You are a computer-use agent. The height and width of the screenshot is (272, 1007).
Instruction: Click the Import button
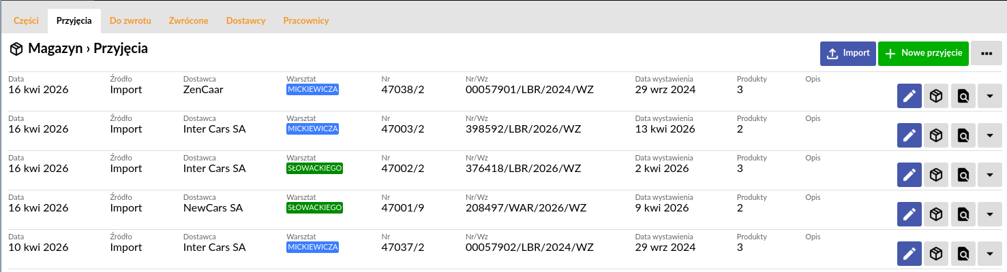pos(847,53)
